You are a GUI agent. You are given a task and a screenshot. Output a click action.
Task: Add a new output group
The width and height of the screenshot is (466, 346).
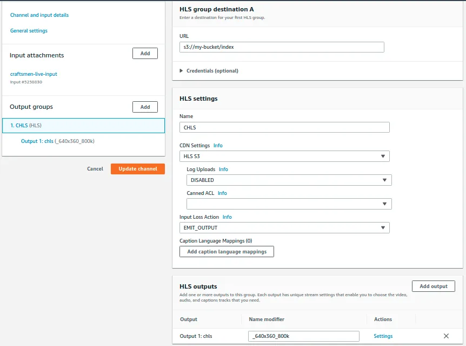tap(145, 107)
